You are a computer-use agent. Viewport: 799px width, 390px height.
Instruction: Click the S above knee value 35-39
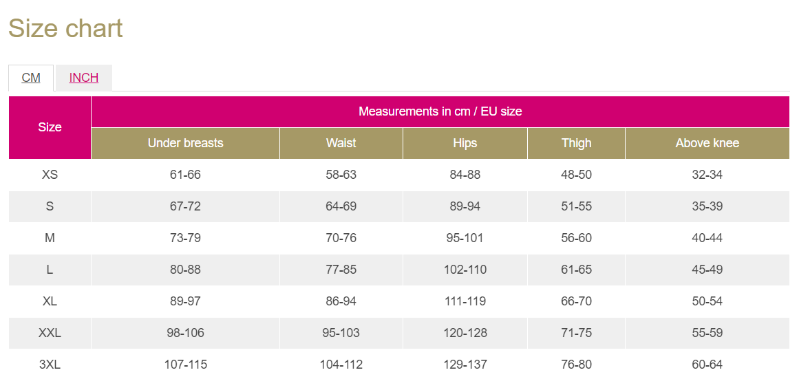tap(707, 206)
